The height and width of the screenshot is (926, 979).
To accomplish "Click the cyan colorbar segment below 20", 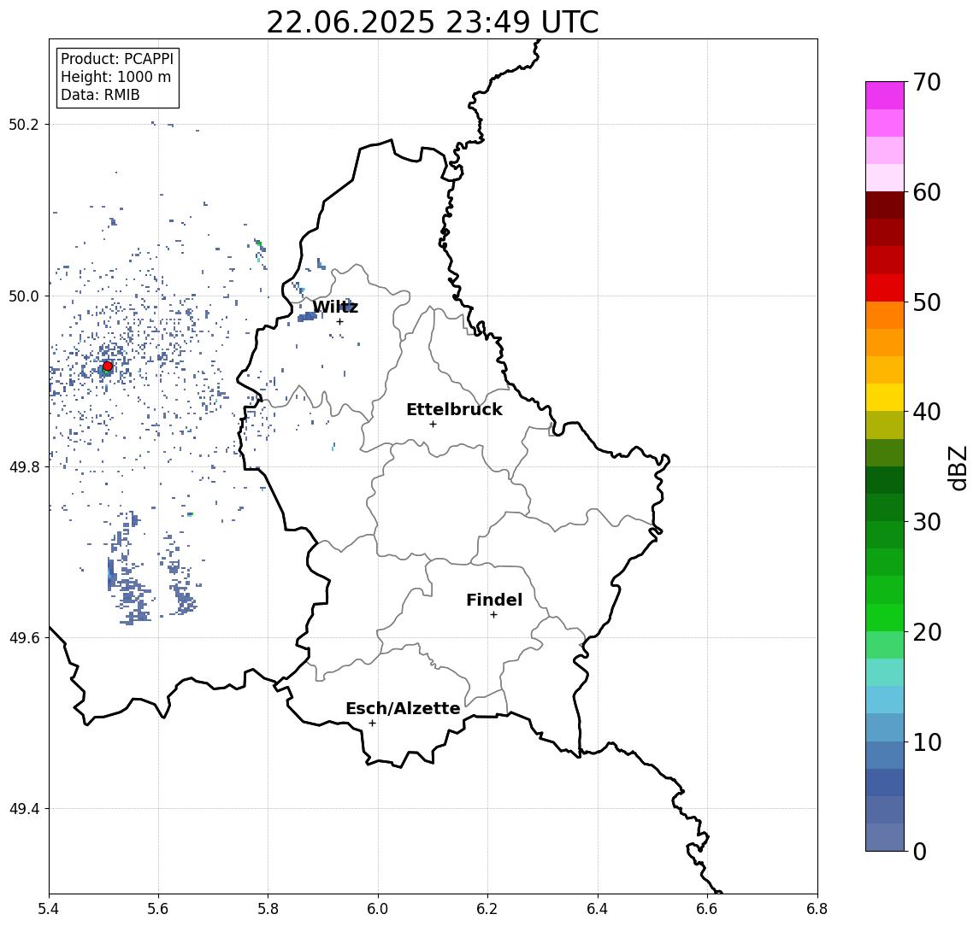I will pos(885,672).
